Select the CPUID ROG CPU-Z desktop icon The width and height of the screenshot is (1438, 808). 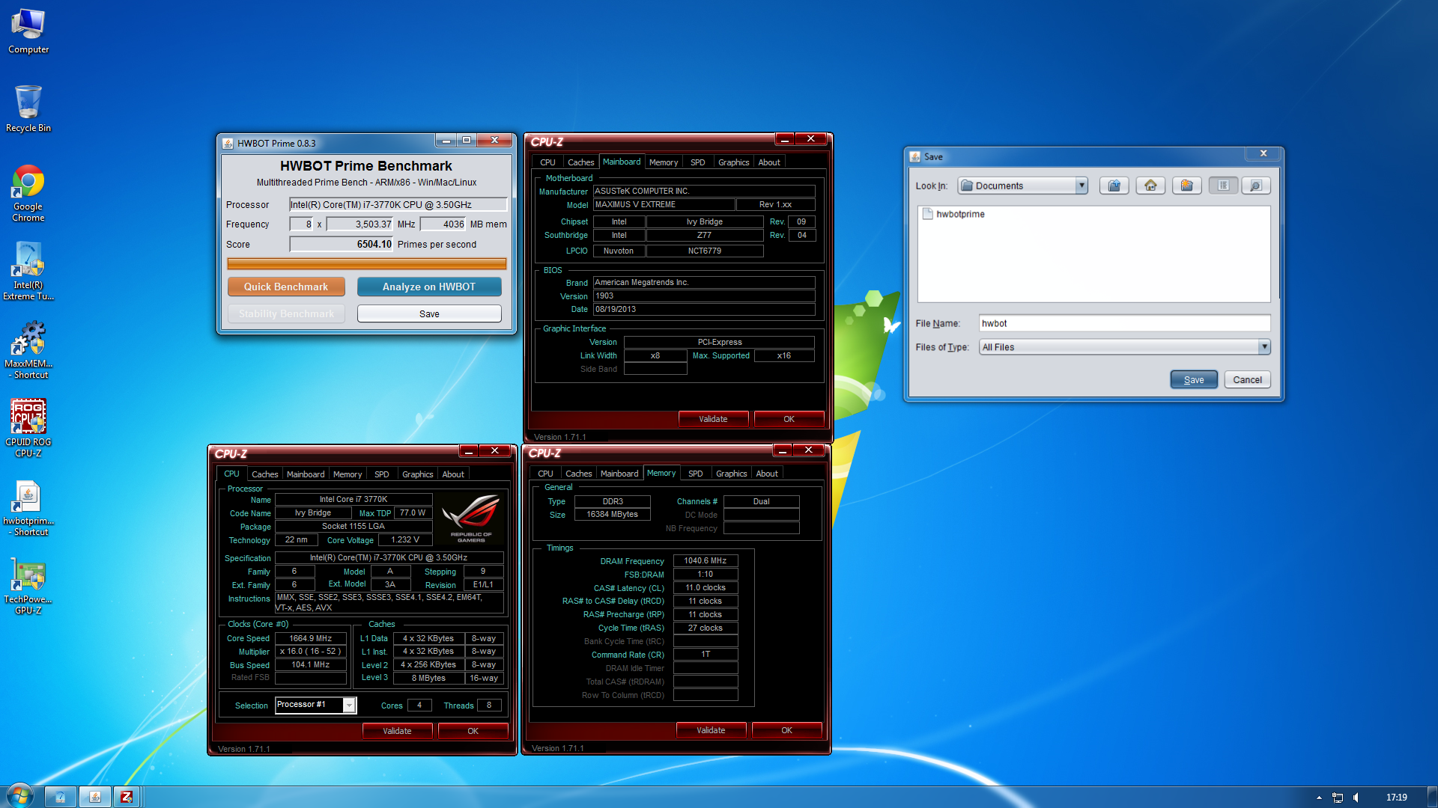pos(28,428)
